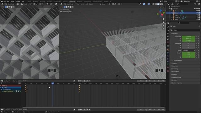The height and width of the screenshot is (113, 201).
Task: Click the outliner filter funnel icon
Action: [195, 4]
